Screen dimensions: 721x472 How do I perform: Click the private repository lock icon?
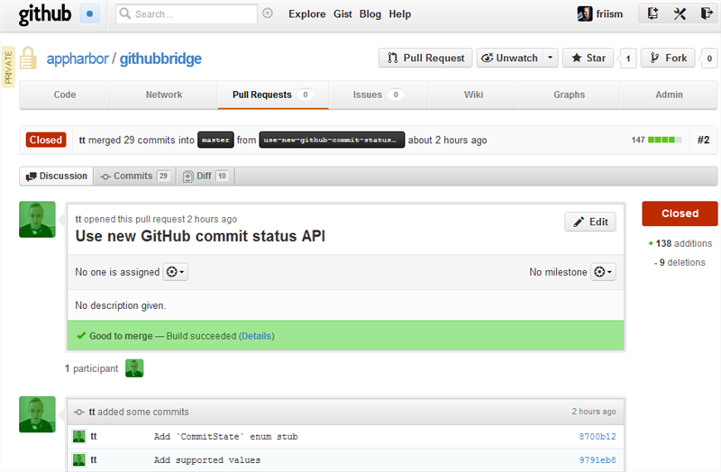click(28, 58)
